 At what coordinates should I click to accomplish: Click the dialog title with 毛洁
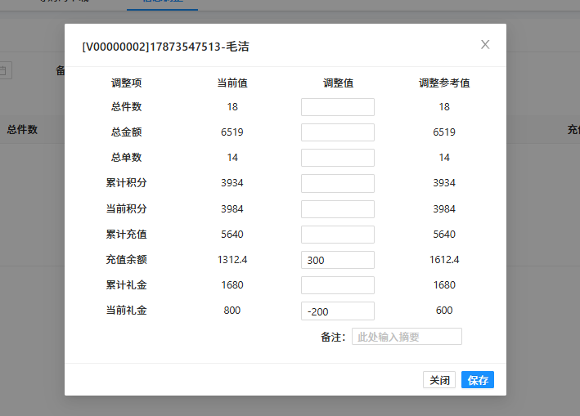tap(165, 47)
